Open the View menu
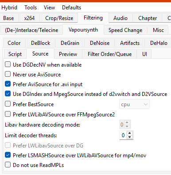This screenshot has width=171, height=175. click(49, 8)
